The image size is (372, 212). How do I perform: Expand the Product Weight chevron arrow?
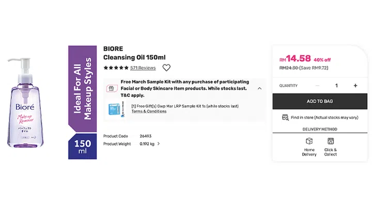coord(159,144)
